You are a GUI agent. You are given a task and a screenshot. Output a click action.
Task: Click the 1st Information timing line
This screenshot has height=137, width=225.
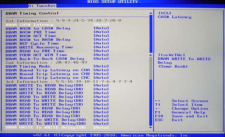click(63, 21)
